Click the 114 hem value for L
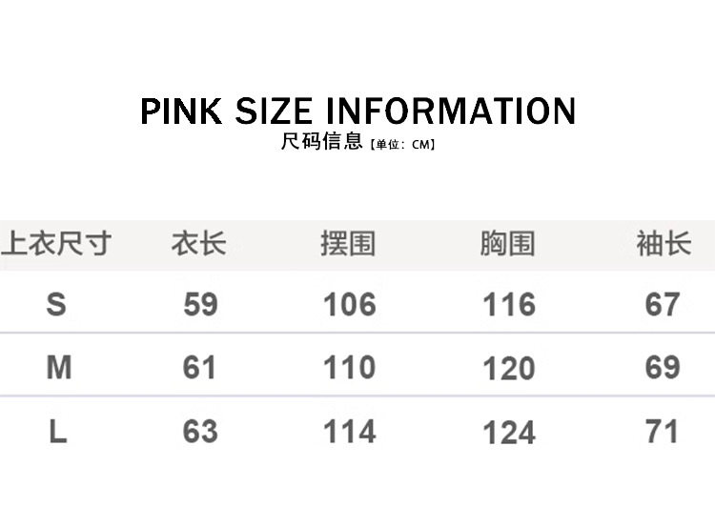 pos(349,432)
